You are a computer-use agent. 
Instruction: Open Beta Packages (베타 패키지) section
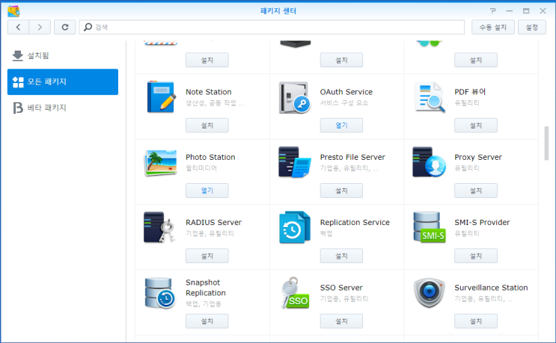tap(63, 108)
